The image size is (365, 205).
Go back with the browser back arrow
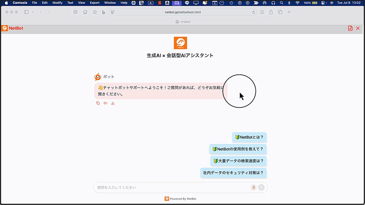pyautogui.click(x=41, y=12)
